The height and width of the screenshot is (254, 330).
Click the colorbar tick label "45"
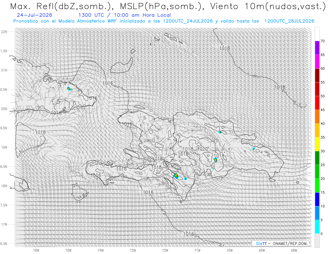pyautogui.click(x=323, y=110)
